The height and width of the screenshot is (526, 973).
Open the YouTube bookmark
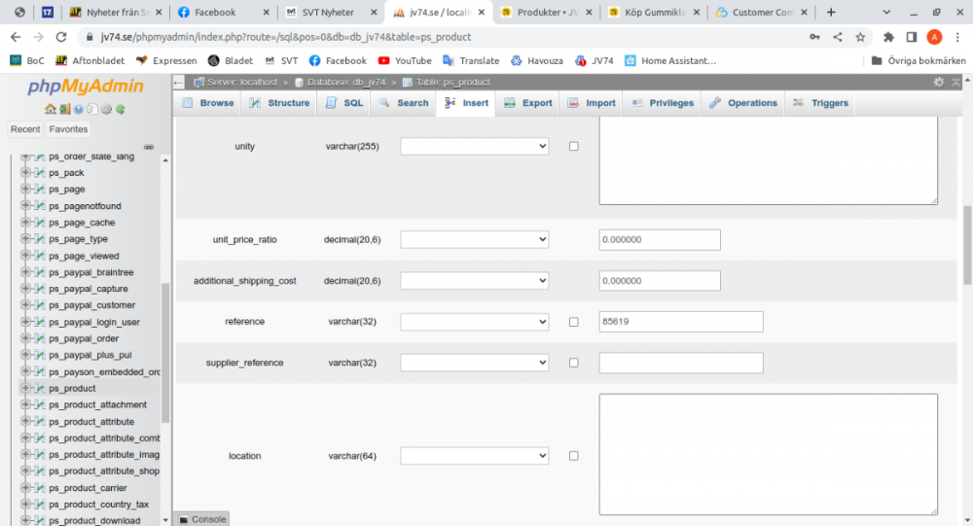(405, 61)
